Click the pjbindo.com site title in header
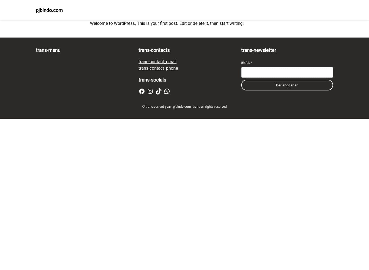The image size is (369, 270). tap(49, 10)
